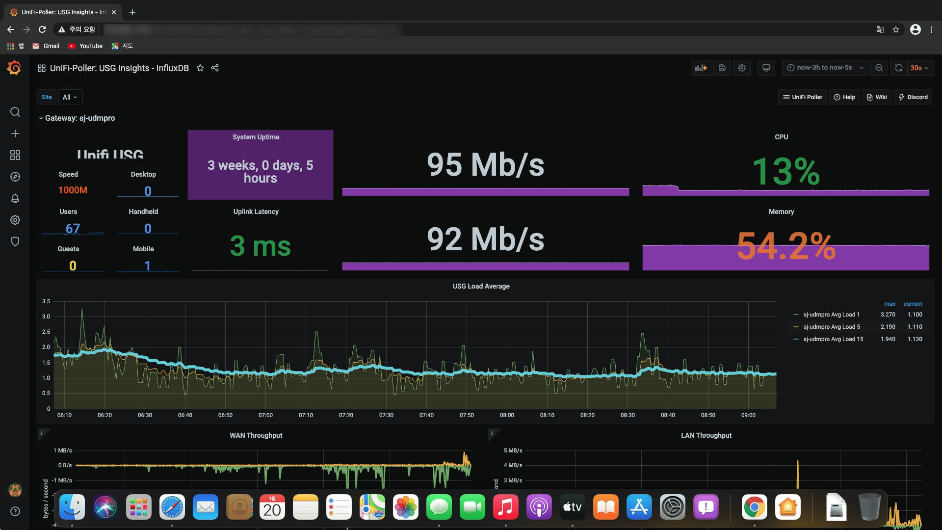Launch Chrome from the macOS dock

(754, 507)
